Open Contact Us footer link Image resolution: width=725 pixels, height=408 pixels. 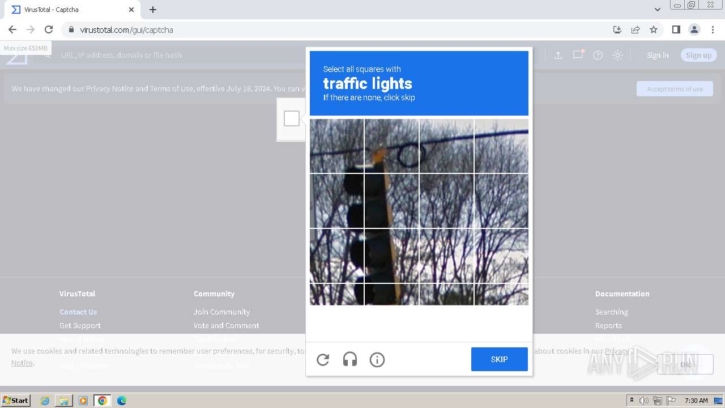pyautogui.click(x=78, y=312)
